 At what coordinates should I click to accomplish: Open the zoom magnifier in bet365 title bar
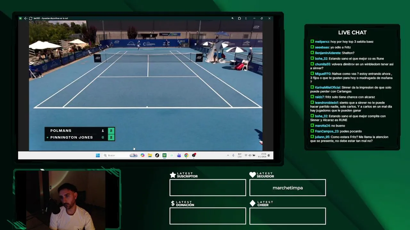point(233,18)
